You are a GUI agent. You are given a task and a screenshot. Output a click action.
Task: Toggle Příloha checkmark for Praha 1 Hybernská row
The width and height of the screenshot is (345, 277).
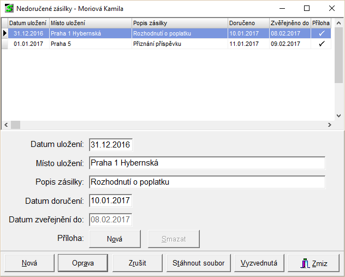(322, 33)
